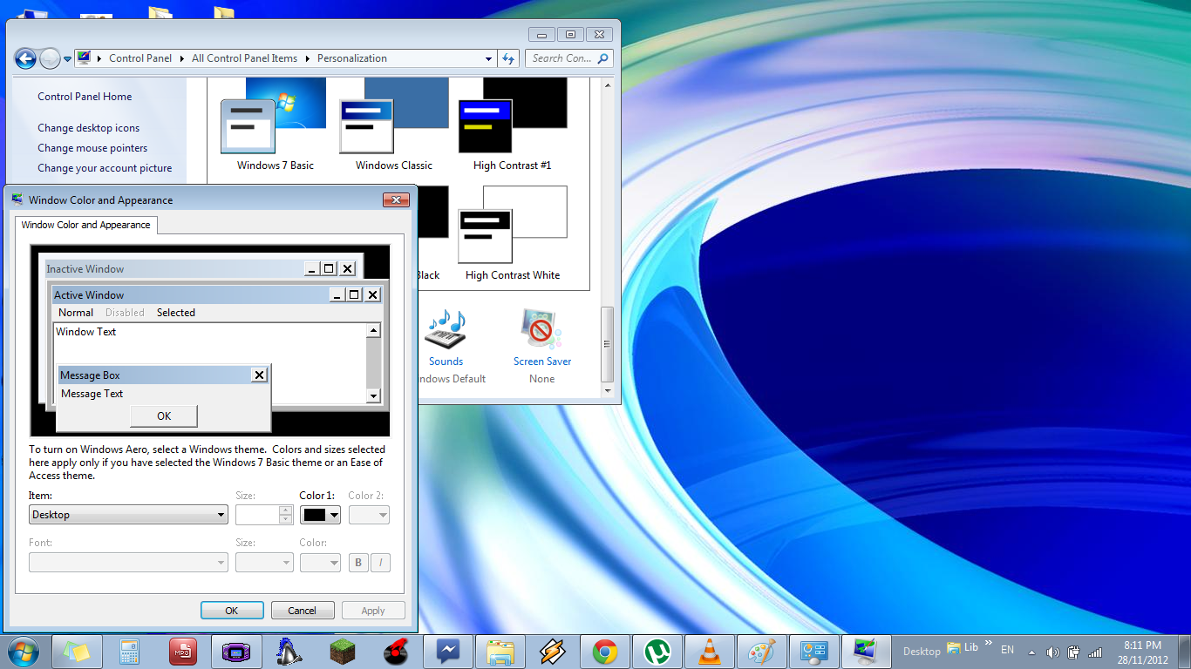This screenshot has height=669, width=1191.
Task: Expand the address bar history dropdown
Action: [488, 58]
